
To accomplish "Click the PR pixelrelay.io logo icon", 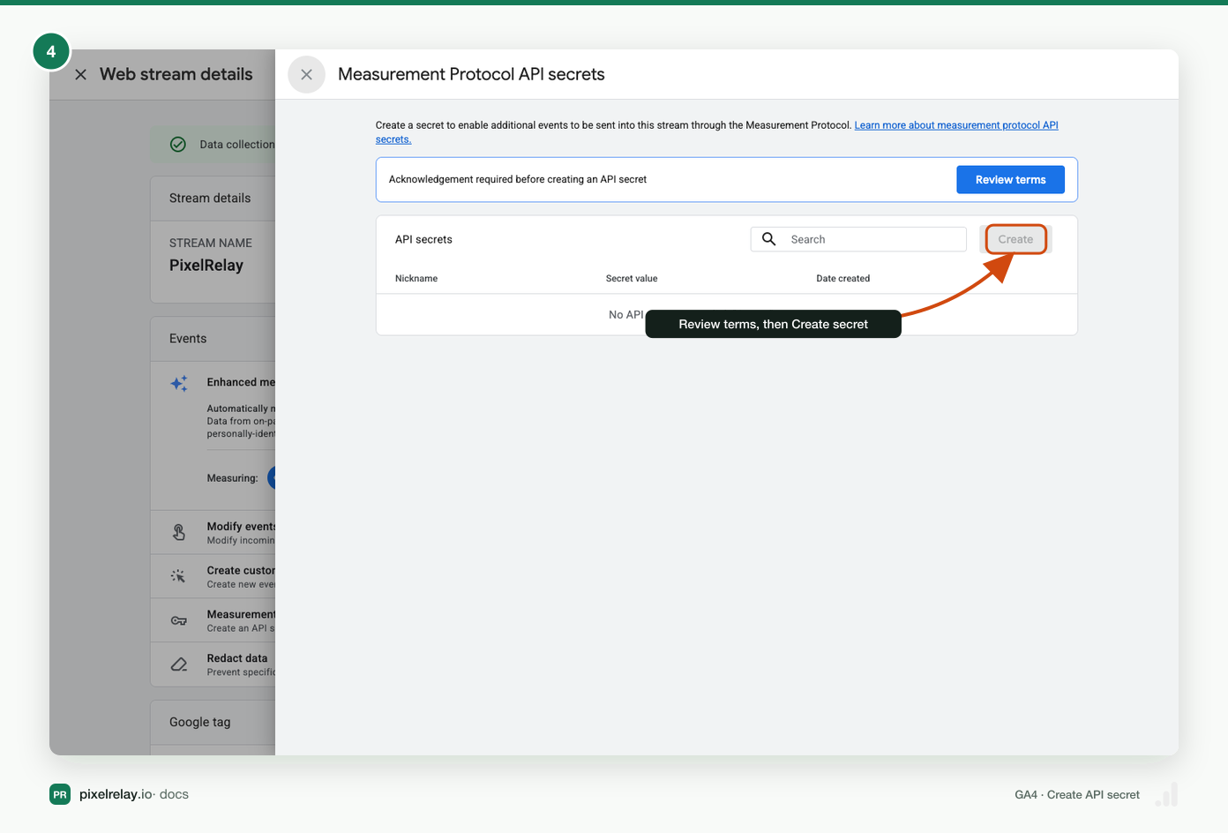I will [60, 794].
